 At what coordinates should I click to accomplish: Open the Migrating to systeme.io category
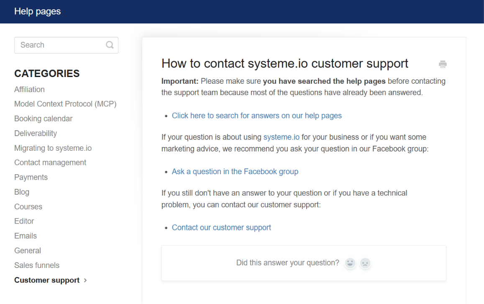[x=53, y=148]
